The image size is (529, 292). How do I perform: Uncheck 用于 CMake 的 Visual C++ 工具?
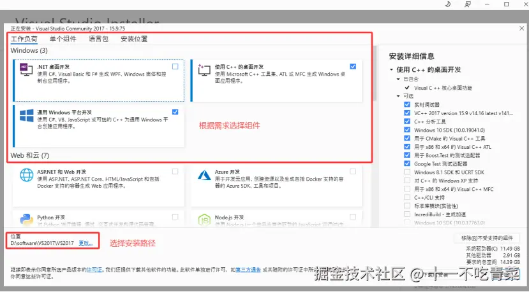click(x=407, y=138)
